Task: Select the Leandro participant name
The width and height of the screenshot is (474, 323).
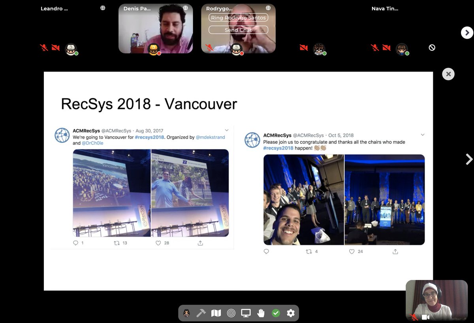Action: tap(54, 8)
